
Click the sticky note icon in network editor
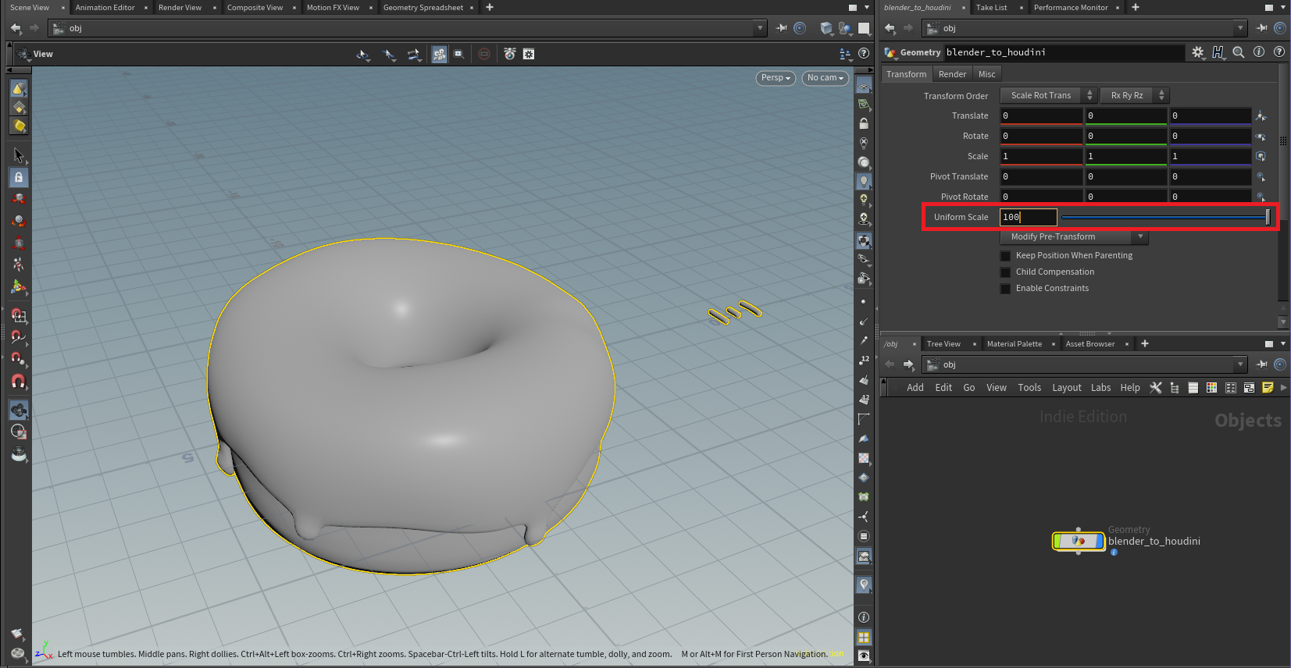[x=1268, y=388]
